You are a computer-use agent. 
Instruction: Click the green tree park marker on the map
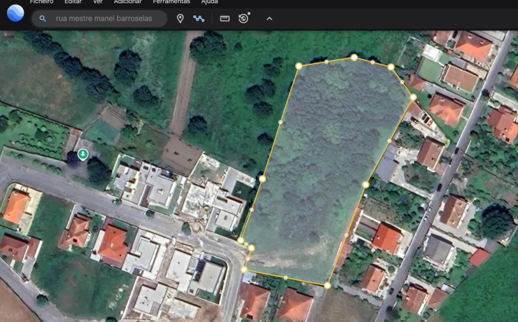[x=83, y=154]
